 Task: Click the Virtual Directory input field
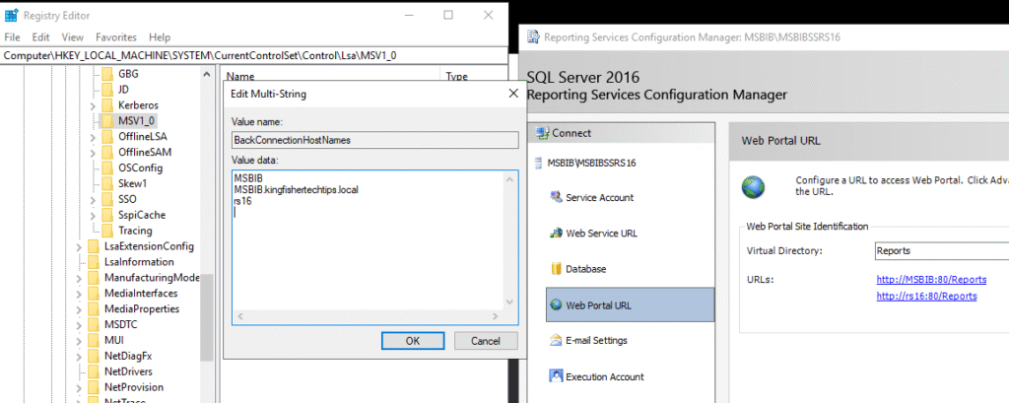click(x=940, y=251)
